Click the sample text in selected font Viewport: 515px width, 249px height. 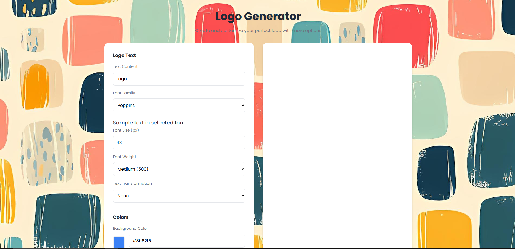[149, 123]
